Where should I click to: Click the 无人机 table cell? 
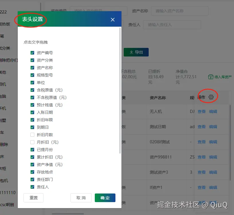pos(156,112)
